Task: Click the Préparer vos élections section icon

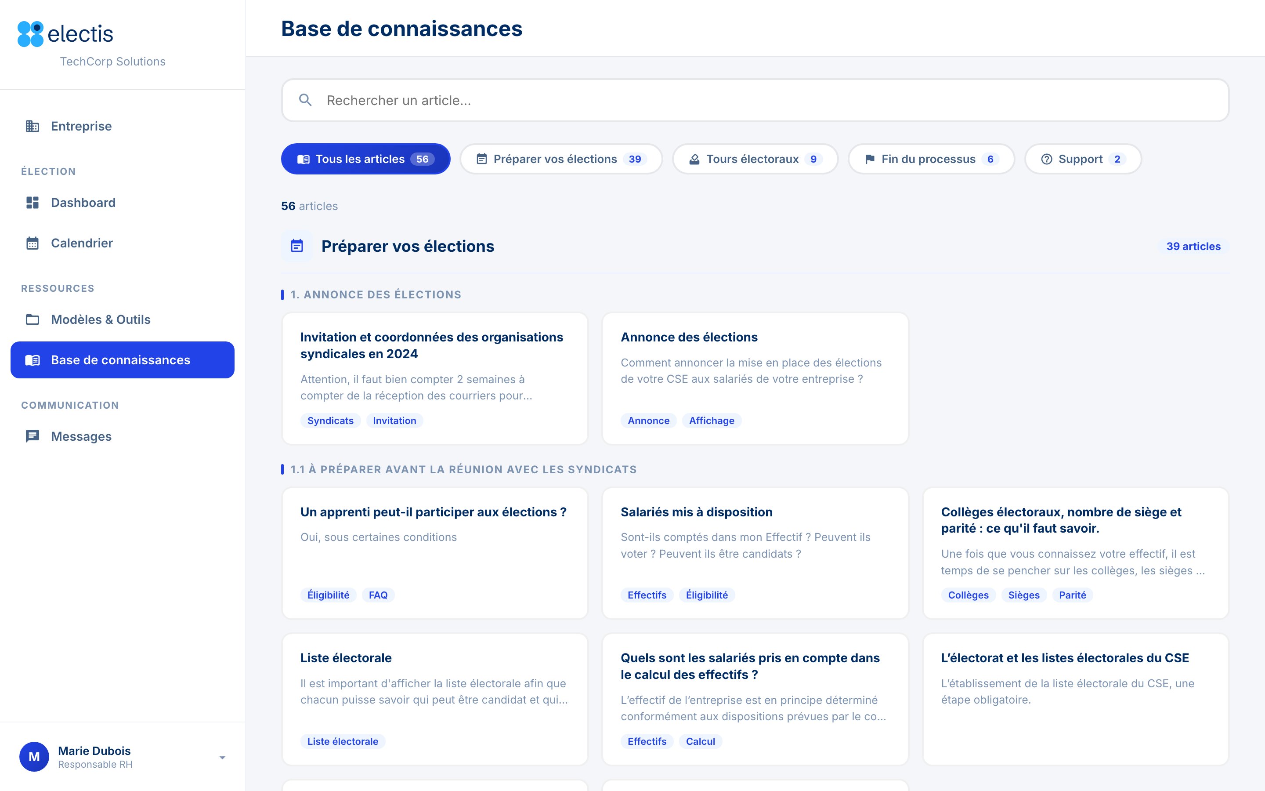Action: coord(297,246)
